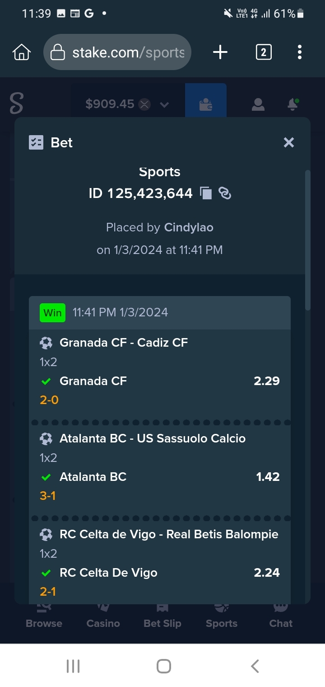
Task: Open browser three-dot menu
Action: click(299, 52)
